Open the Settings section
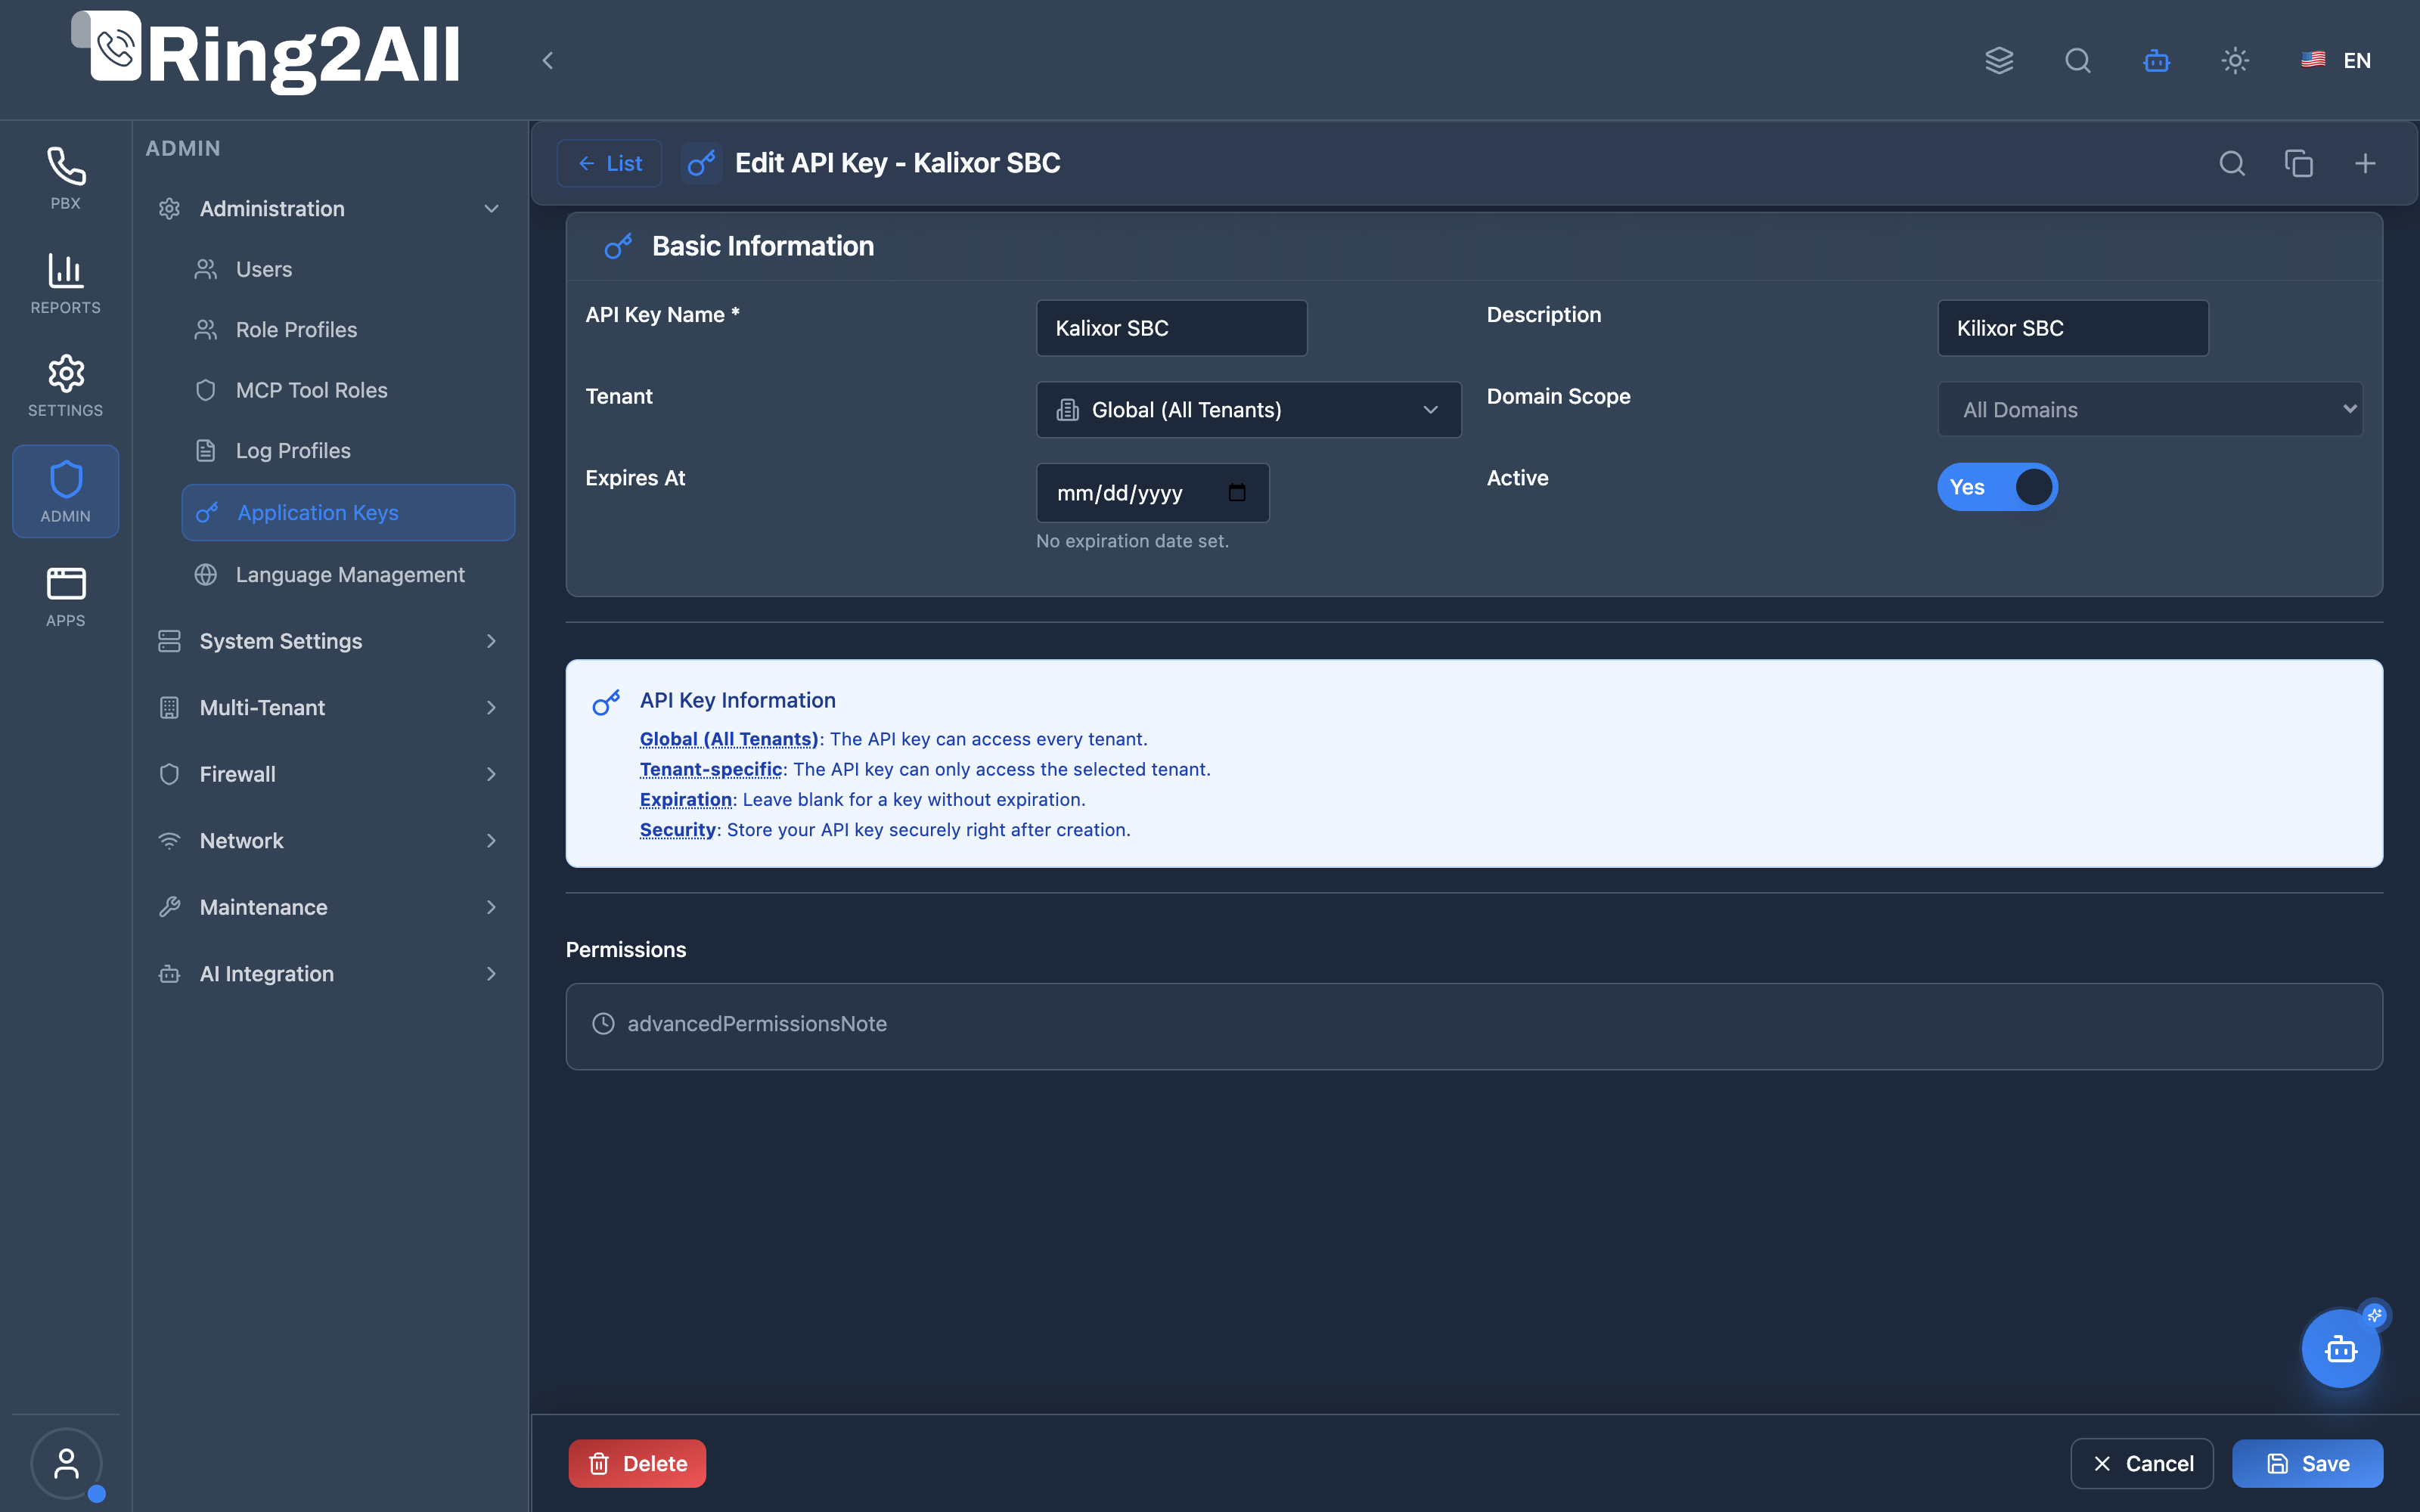This screenshot has height=1512, width=2420. [x=65, y=386]
